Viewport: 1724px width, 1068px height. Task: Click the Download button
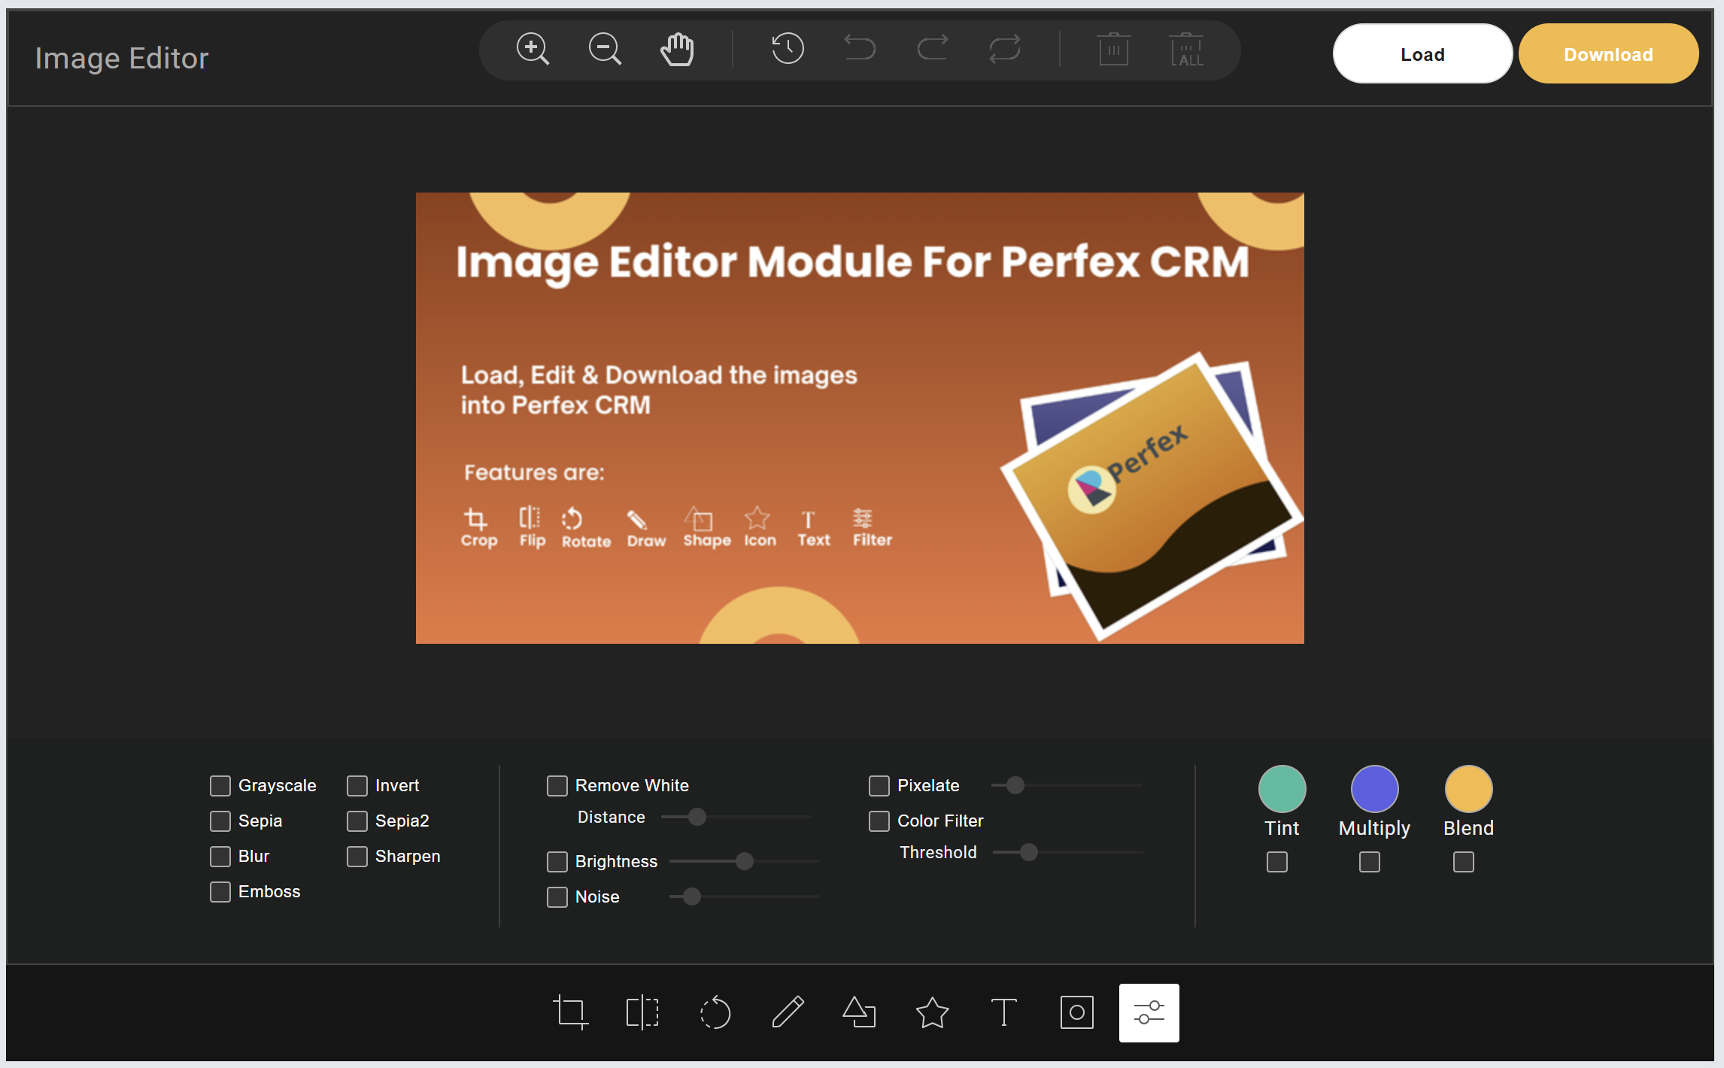(1608, 53)
